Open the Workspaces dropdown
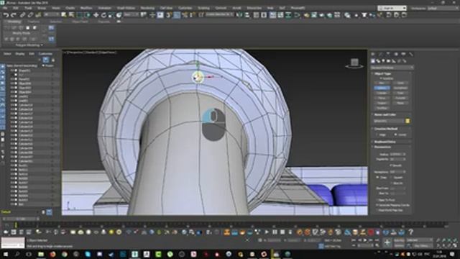Image resolution: width=460 pixels, height=259 pixels. pyautogui.click(x=442, y=8)
